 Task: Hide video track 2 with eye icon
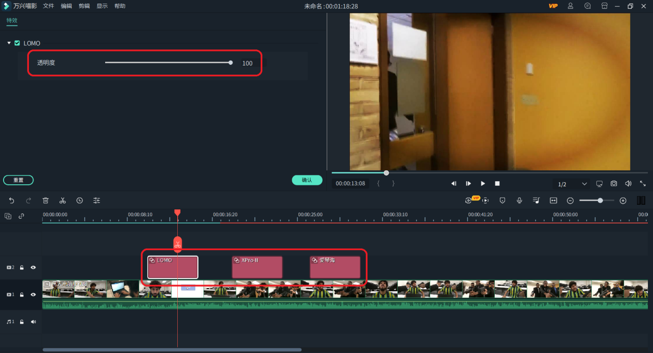33,268
